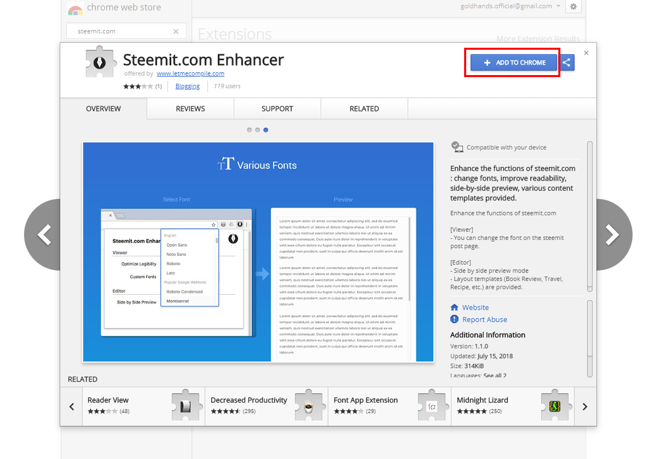Select the first screenshot carousel dot
The image size is (655, 459).
pos(249,130)
